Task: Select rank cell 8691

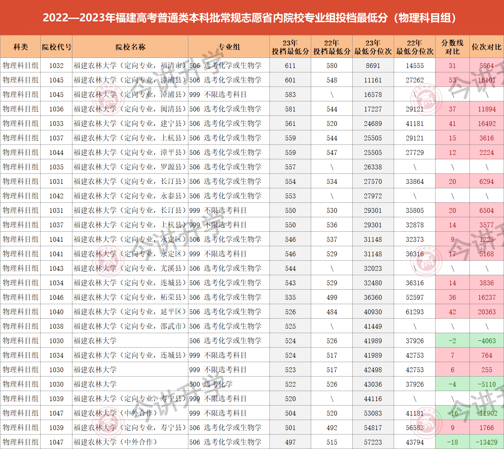Action: click(x=373, y=66)
